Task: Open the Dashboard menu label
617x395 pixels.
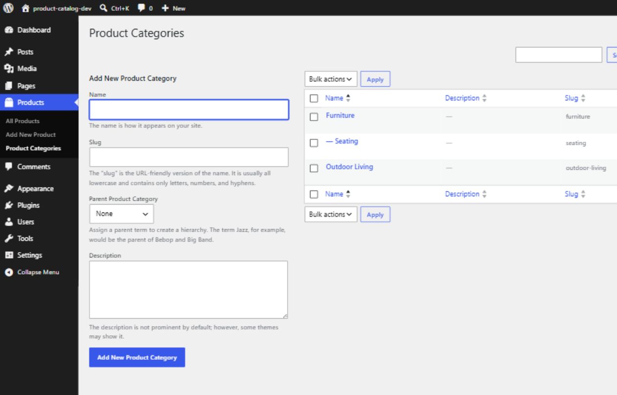Action: tap(34, 30)
